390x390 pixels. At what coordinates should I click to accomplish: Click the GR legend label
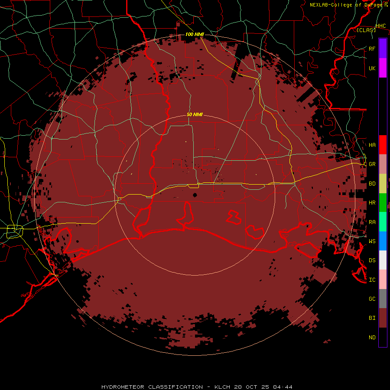pyautogui.click(x=372, y=164)
